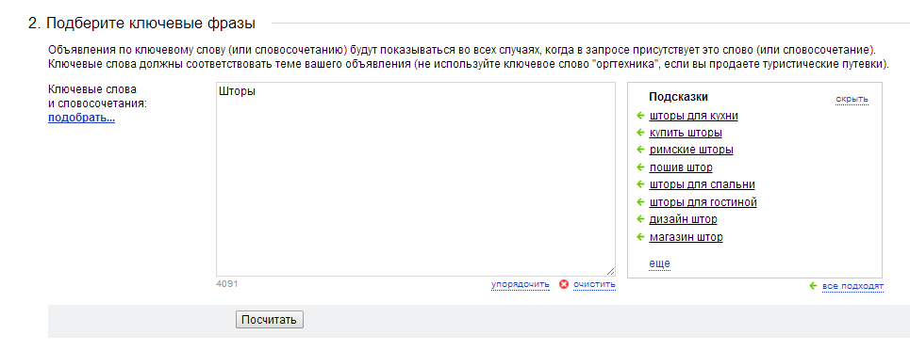
Task: Add all hints via 'все подходят'
Action: pyautogui.click(x=852, y=286)
